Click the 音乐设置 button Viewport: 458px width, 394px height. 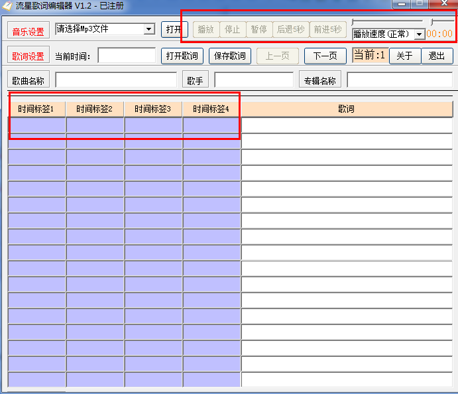(x=29, y=31)
